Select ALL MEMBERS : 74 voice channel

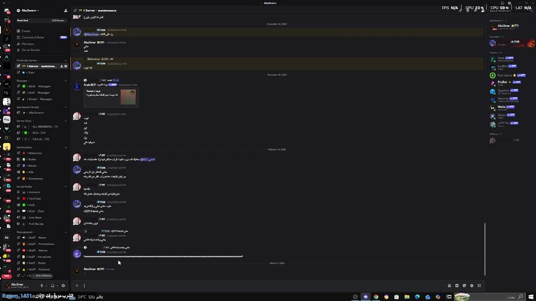[41, 127]
